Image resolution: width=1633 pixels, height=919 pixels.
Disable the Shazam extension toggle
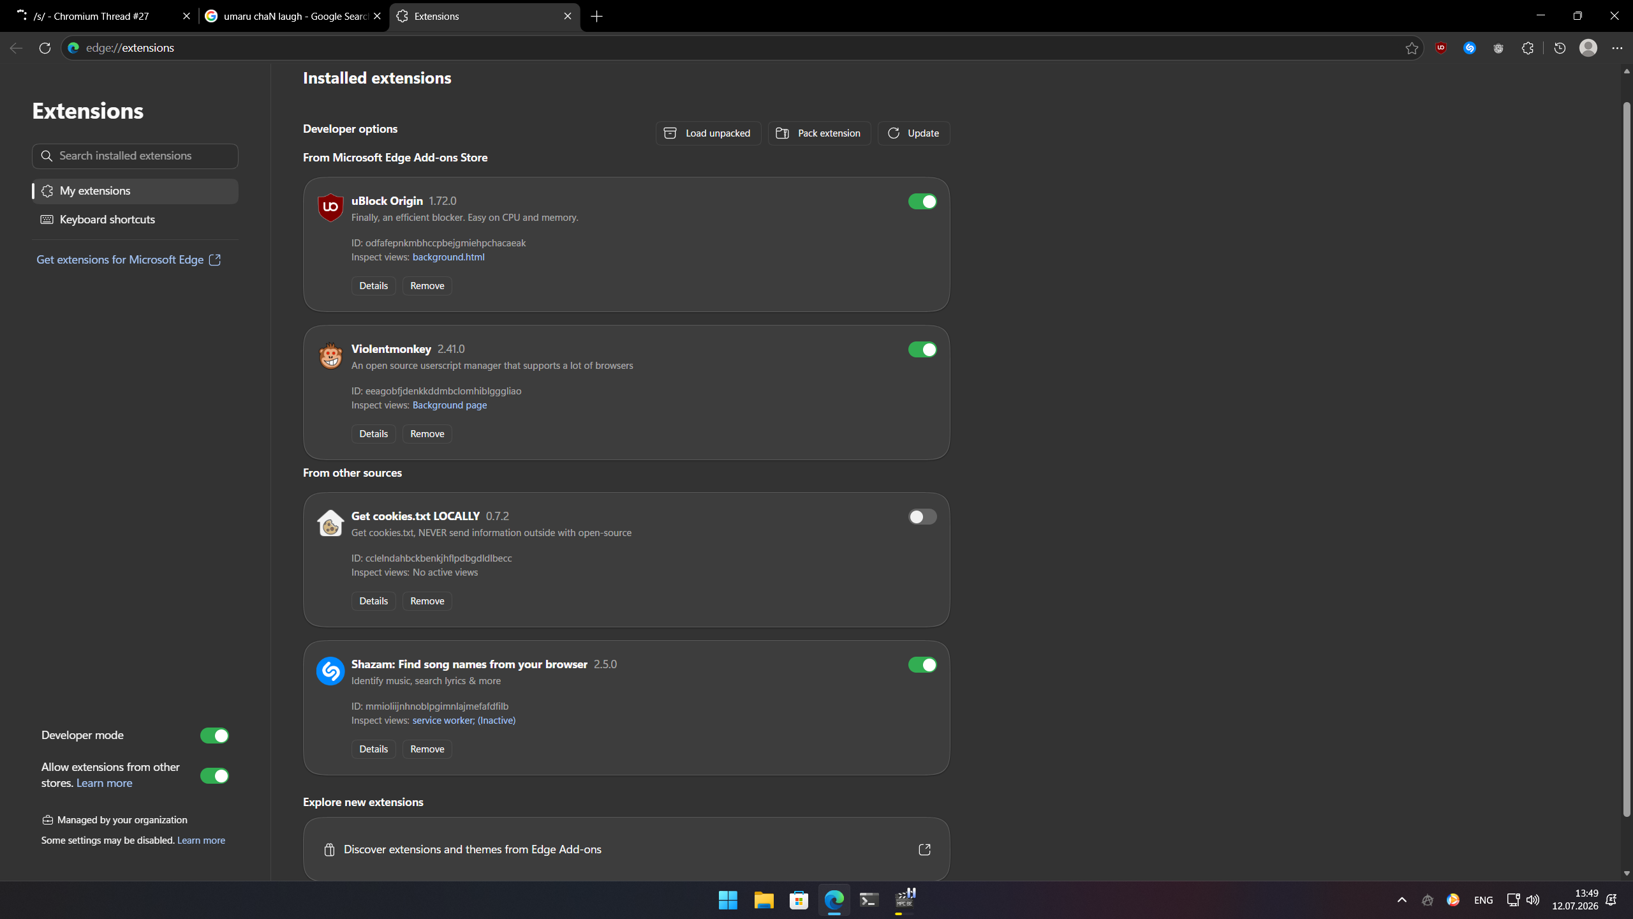click(x=922, y=665)
